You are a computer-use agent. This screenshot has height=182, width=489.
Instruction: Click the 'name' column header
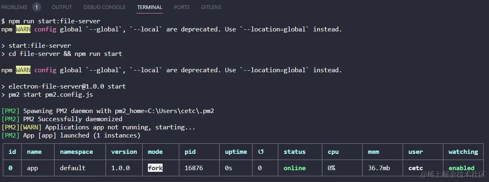34,151
